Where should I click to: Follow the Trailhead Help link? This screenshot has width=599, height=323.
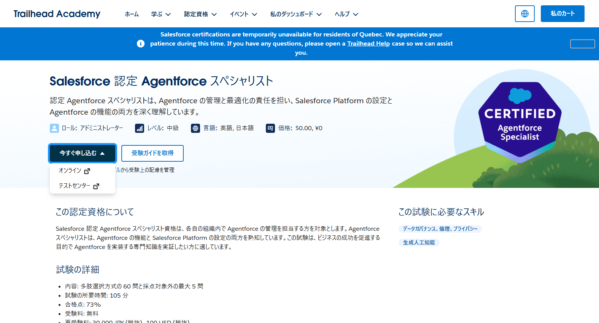pos(368,44)
